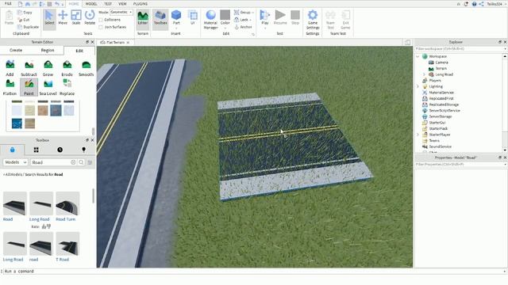Open Toolbox search filter options
The height and width of the screenshot is (285, 508).
[90, 162]
